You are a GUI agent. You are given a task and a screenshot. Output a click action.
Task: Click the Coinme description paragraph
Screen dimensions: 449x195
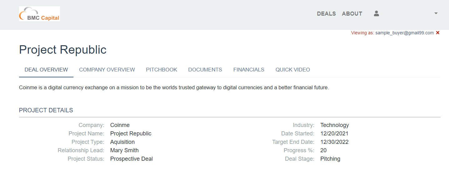[x=174, y=88]
